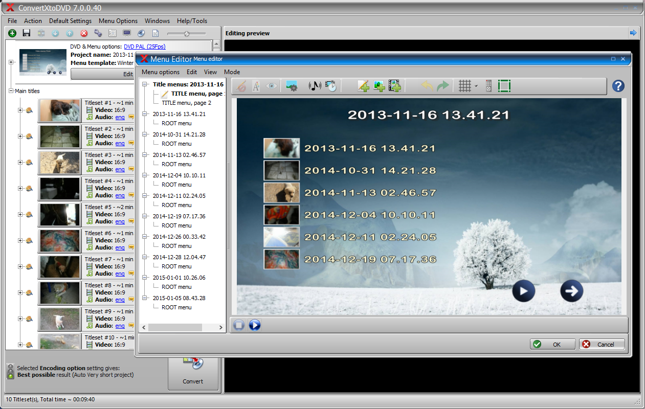Add image to menu (picture plus icon)

click(x=379, y=86)
